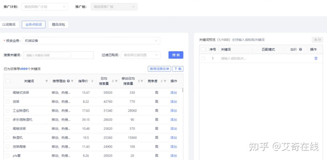
Task: Check the box for preview row 1
Action: 203,58
